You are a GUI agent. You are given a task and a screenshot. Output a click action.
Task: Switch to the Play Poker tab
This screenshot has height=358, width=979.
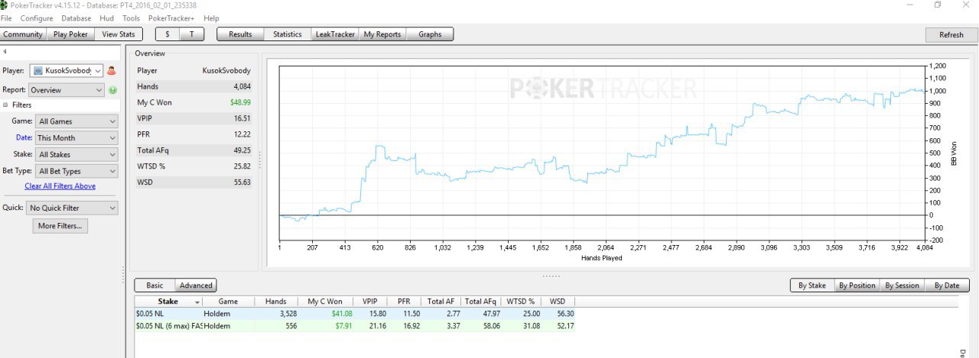(x=71, y=34)
